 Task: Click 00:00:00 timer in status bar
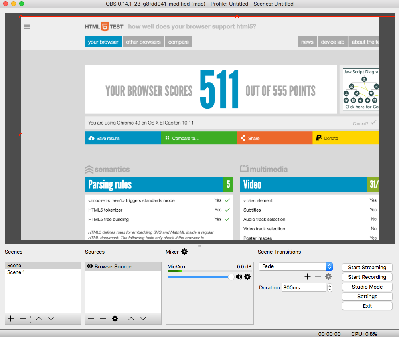329,334
